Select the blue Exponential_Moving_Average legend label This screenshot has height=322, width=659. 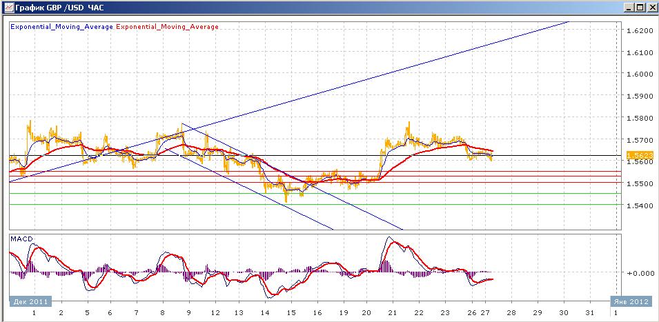click(62, 27)
